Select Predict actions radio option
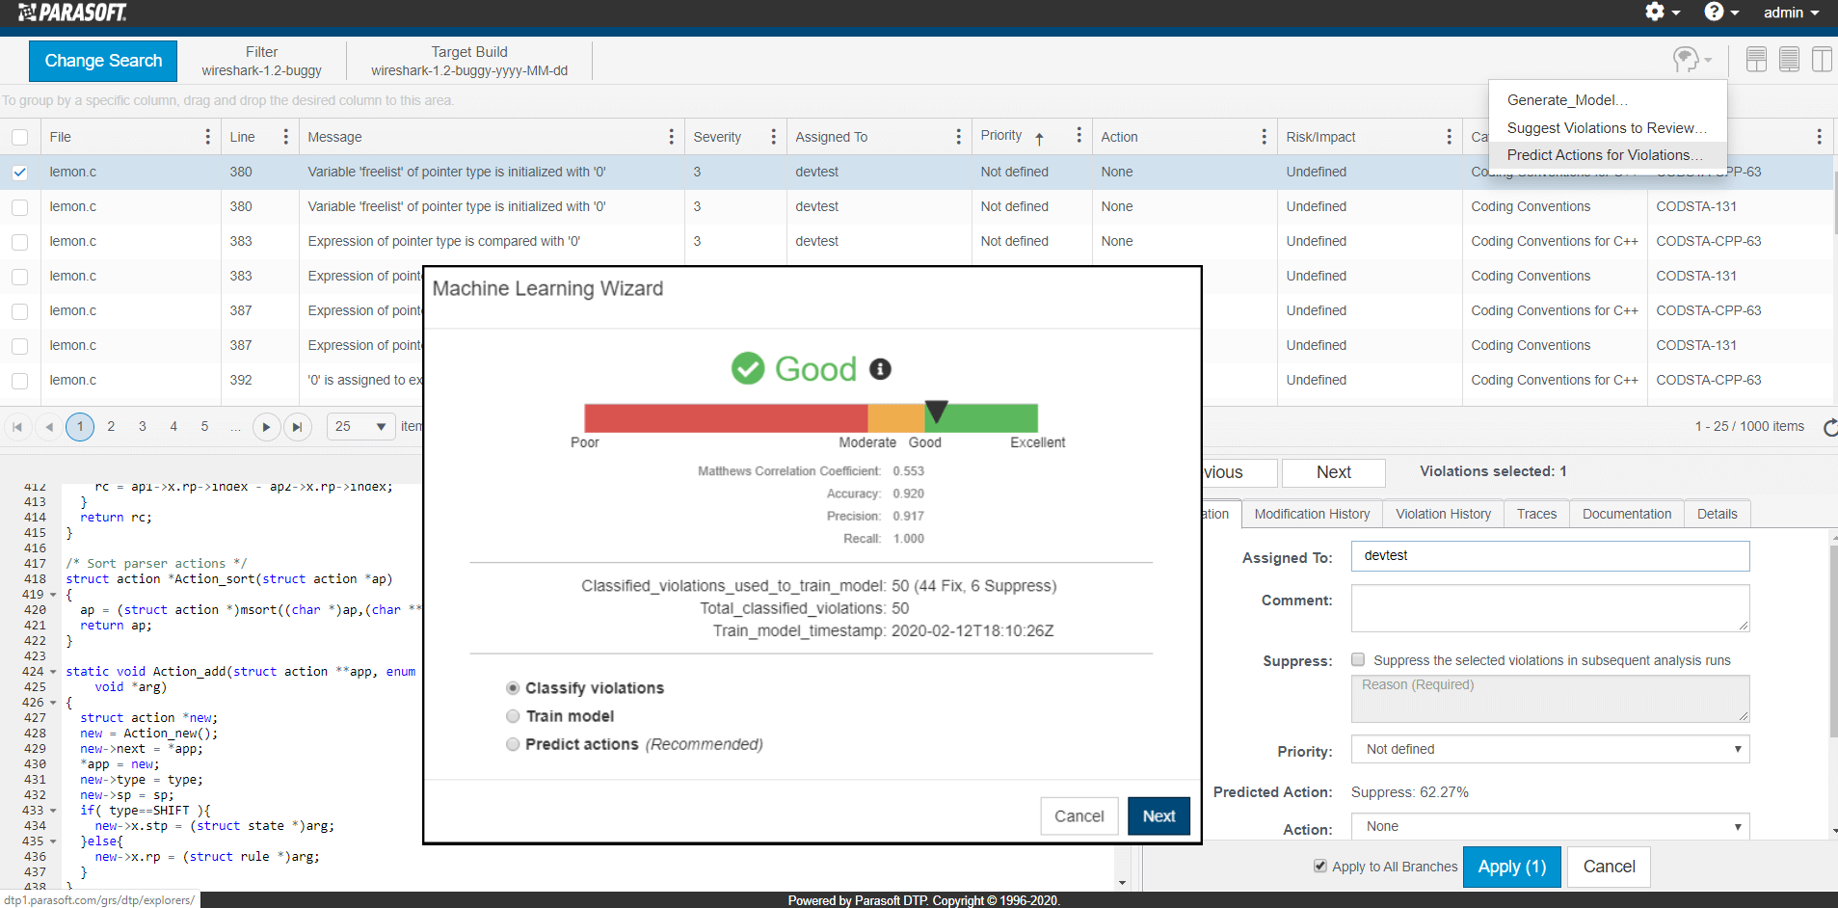Viewport: 1838px width, 908px height. click(513, 744)
